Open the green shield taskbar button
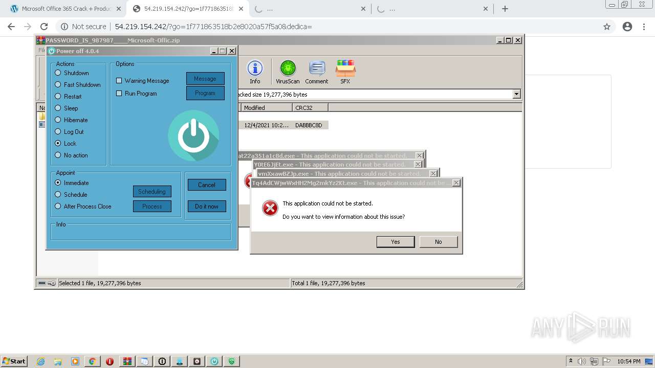655x368 pixels. [232, 361]
